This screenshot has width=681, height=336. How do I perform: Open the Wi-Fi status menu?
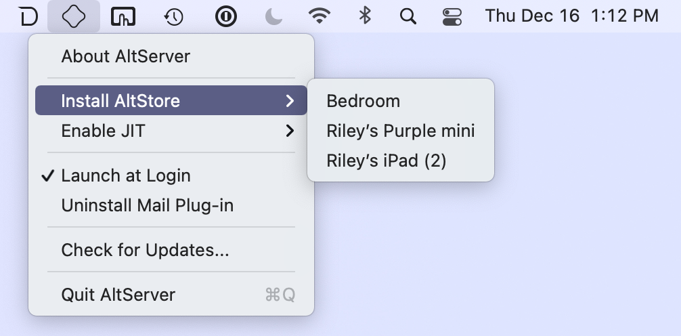pos(320,16)
